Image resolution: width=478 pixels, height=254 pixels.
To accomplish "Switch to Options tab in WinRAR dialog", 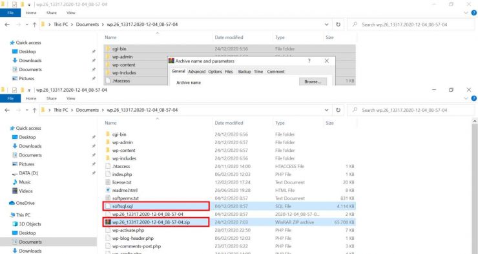I will click(x=215, y=72).
